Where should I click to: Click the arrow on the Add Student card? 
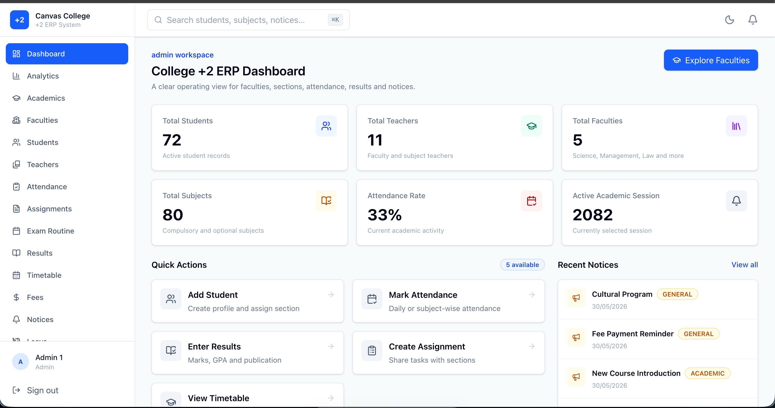tap(331, 295)
